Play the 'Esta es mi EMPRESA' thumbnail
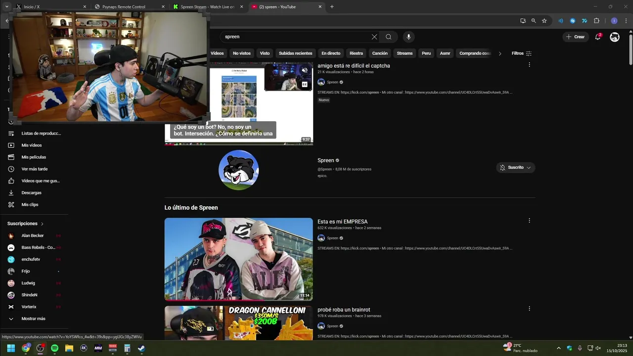Viewport: 633px width, 356px height. pyautogui.click(x=239, y=259)
